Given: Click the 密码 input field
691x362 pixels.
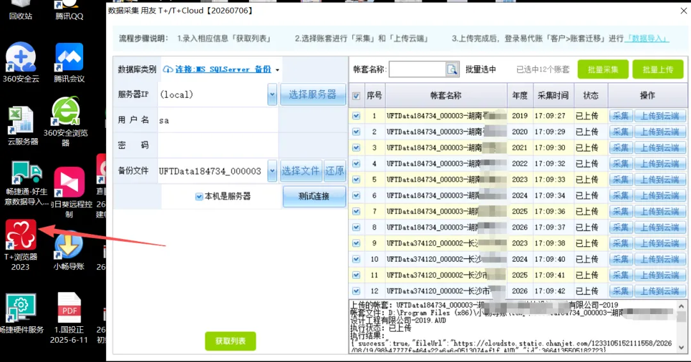Looking at the screenshot, I should coord(218,145).
